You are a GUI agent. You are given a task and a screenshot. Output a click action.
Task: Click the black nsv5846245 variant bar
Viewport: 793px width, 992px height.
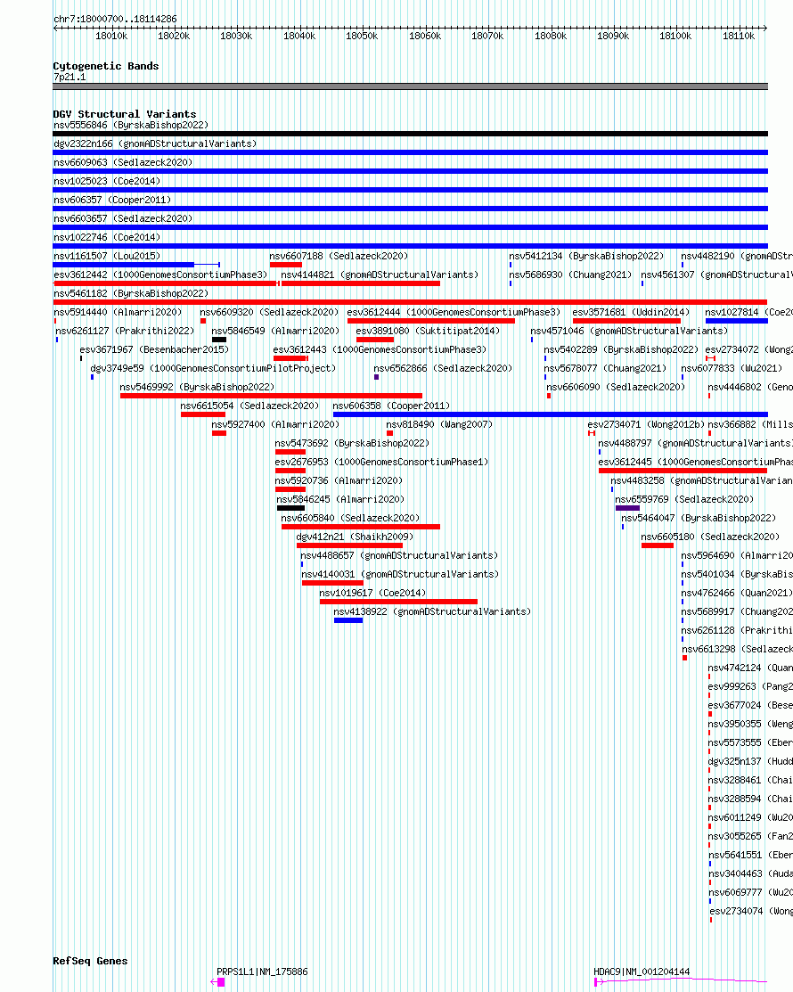(x=290, y=508)
